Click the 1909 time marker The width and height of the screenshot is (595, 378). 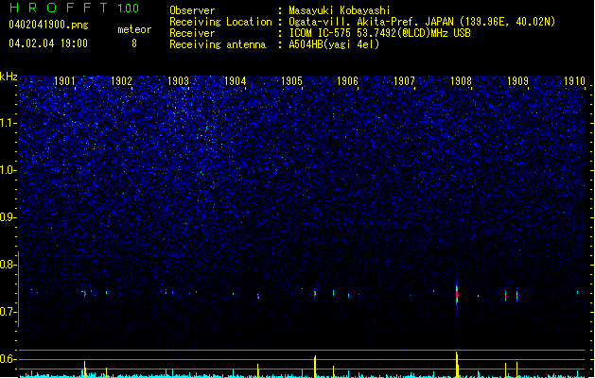(517, 80)
